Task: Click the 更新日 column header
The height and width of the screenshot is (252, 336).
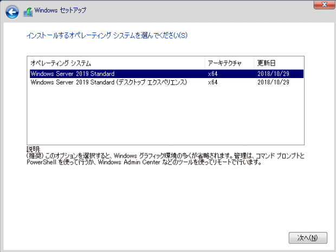Action: tap(279, 63)
